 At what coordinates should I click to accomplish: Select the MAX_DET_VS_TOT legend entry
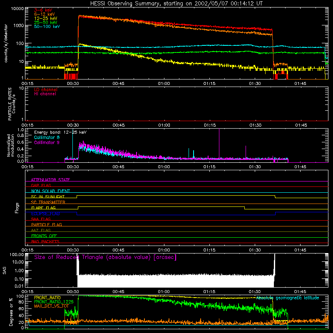(x=52, y=306)
